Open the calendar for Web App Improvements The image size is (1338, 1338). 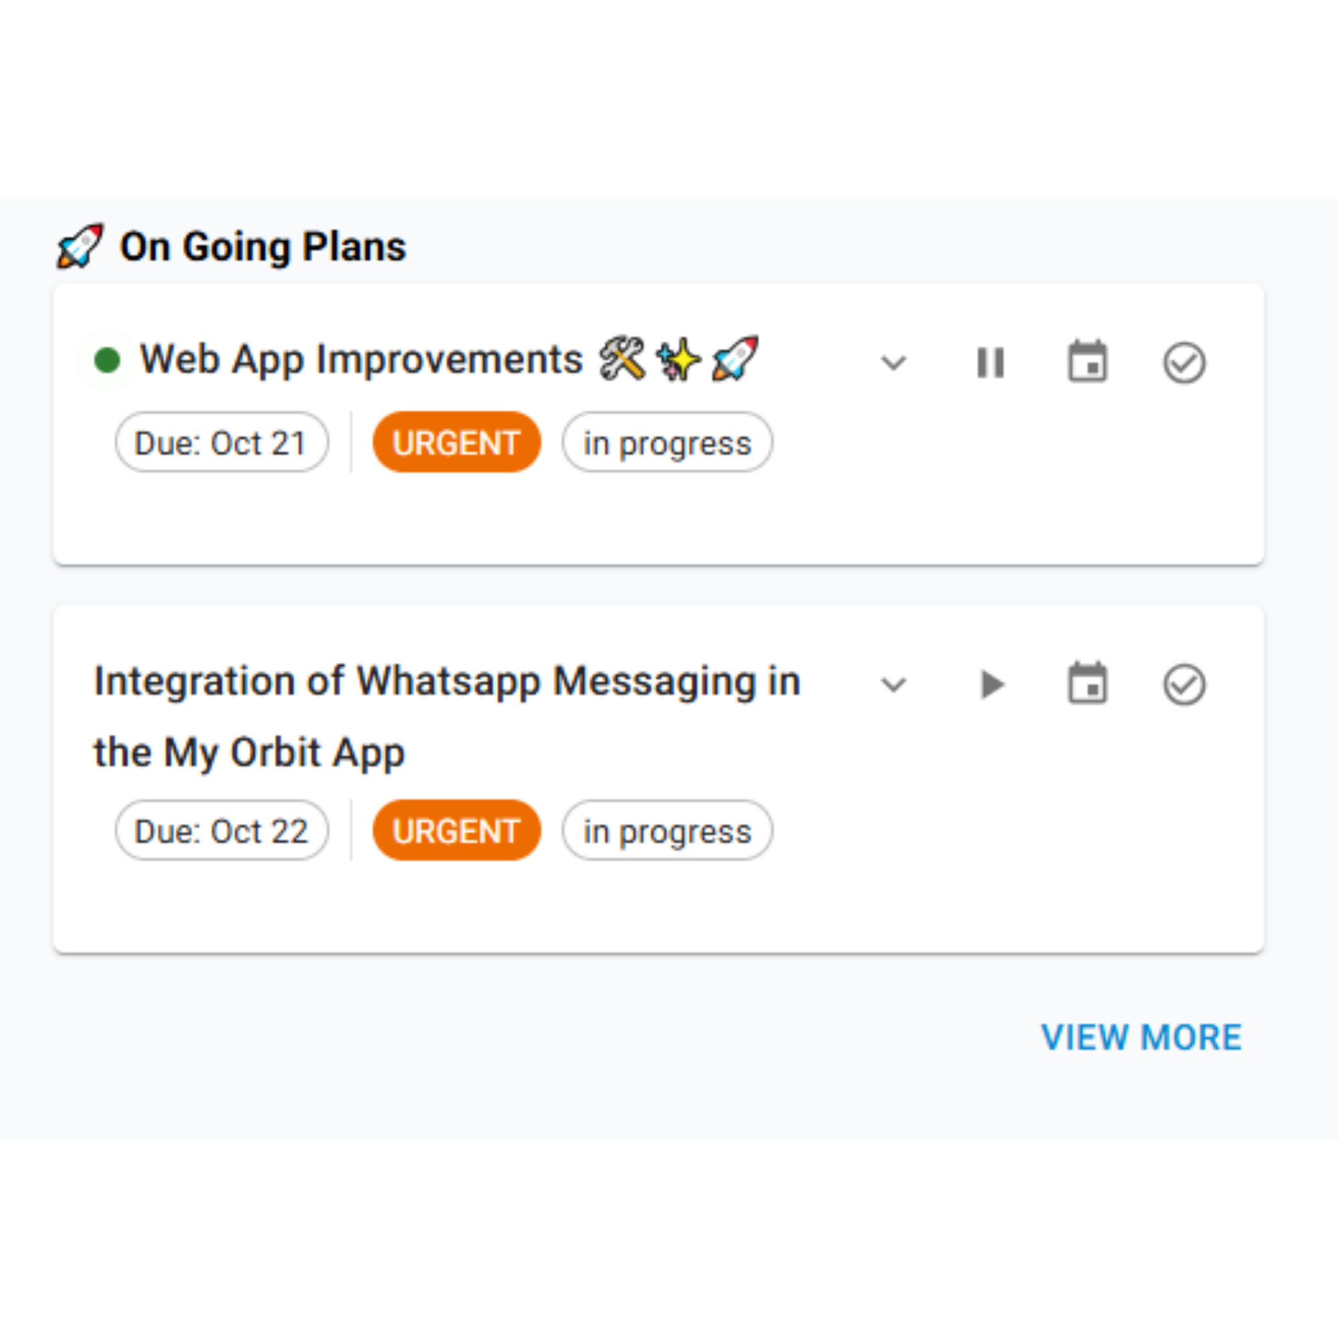point(1086,362)
